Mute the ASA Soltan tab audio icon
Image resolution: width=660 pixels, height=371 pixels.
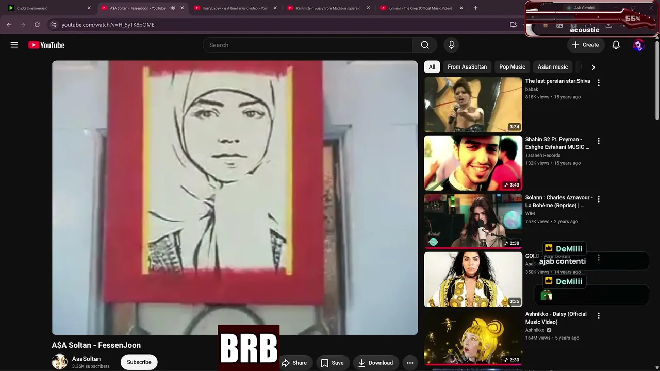[x=173, y=8]
